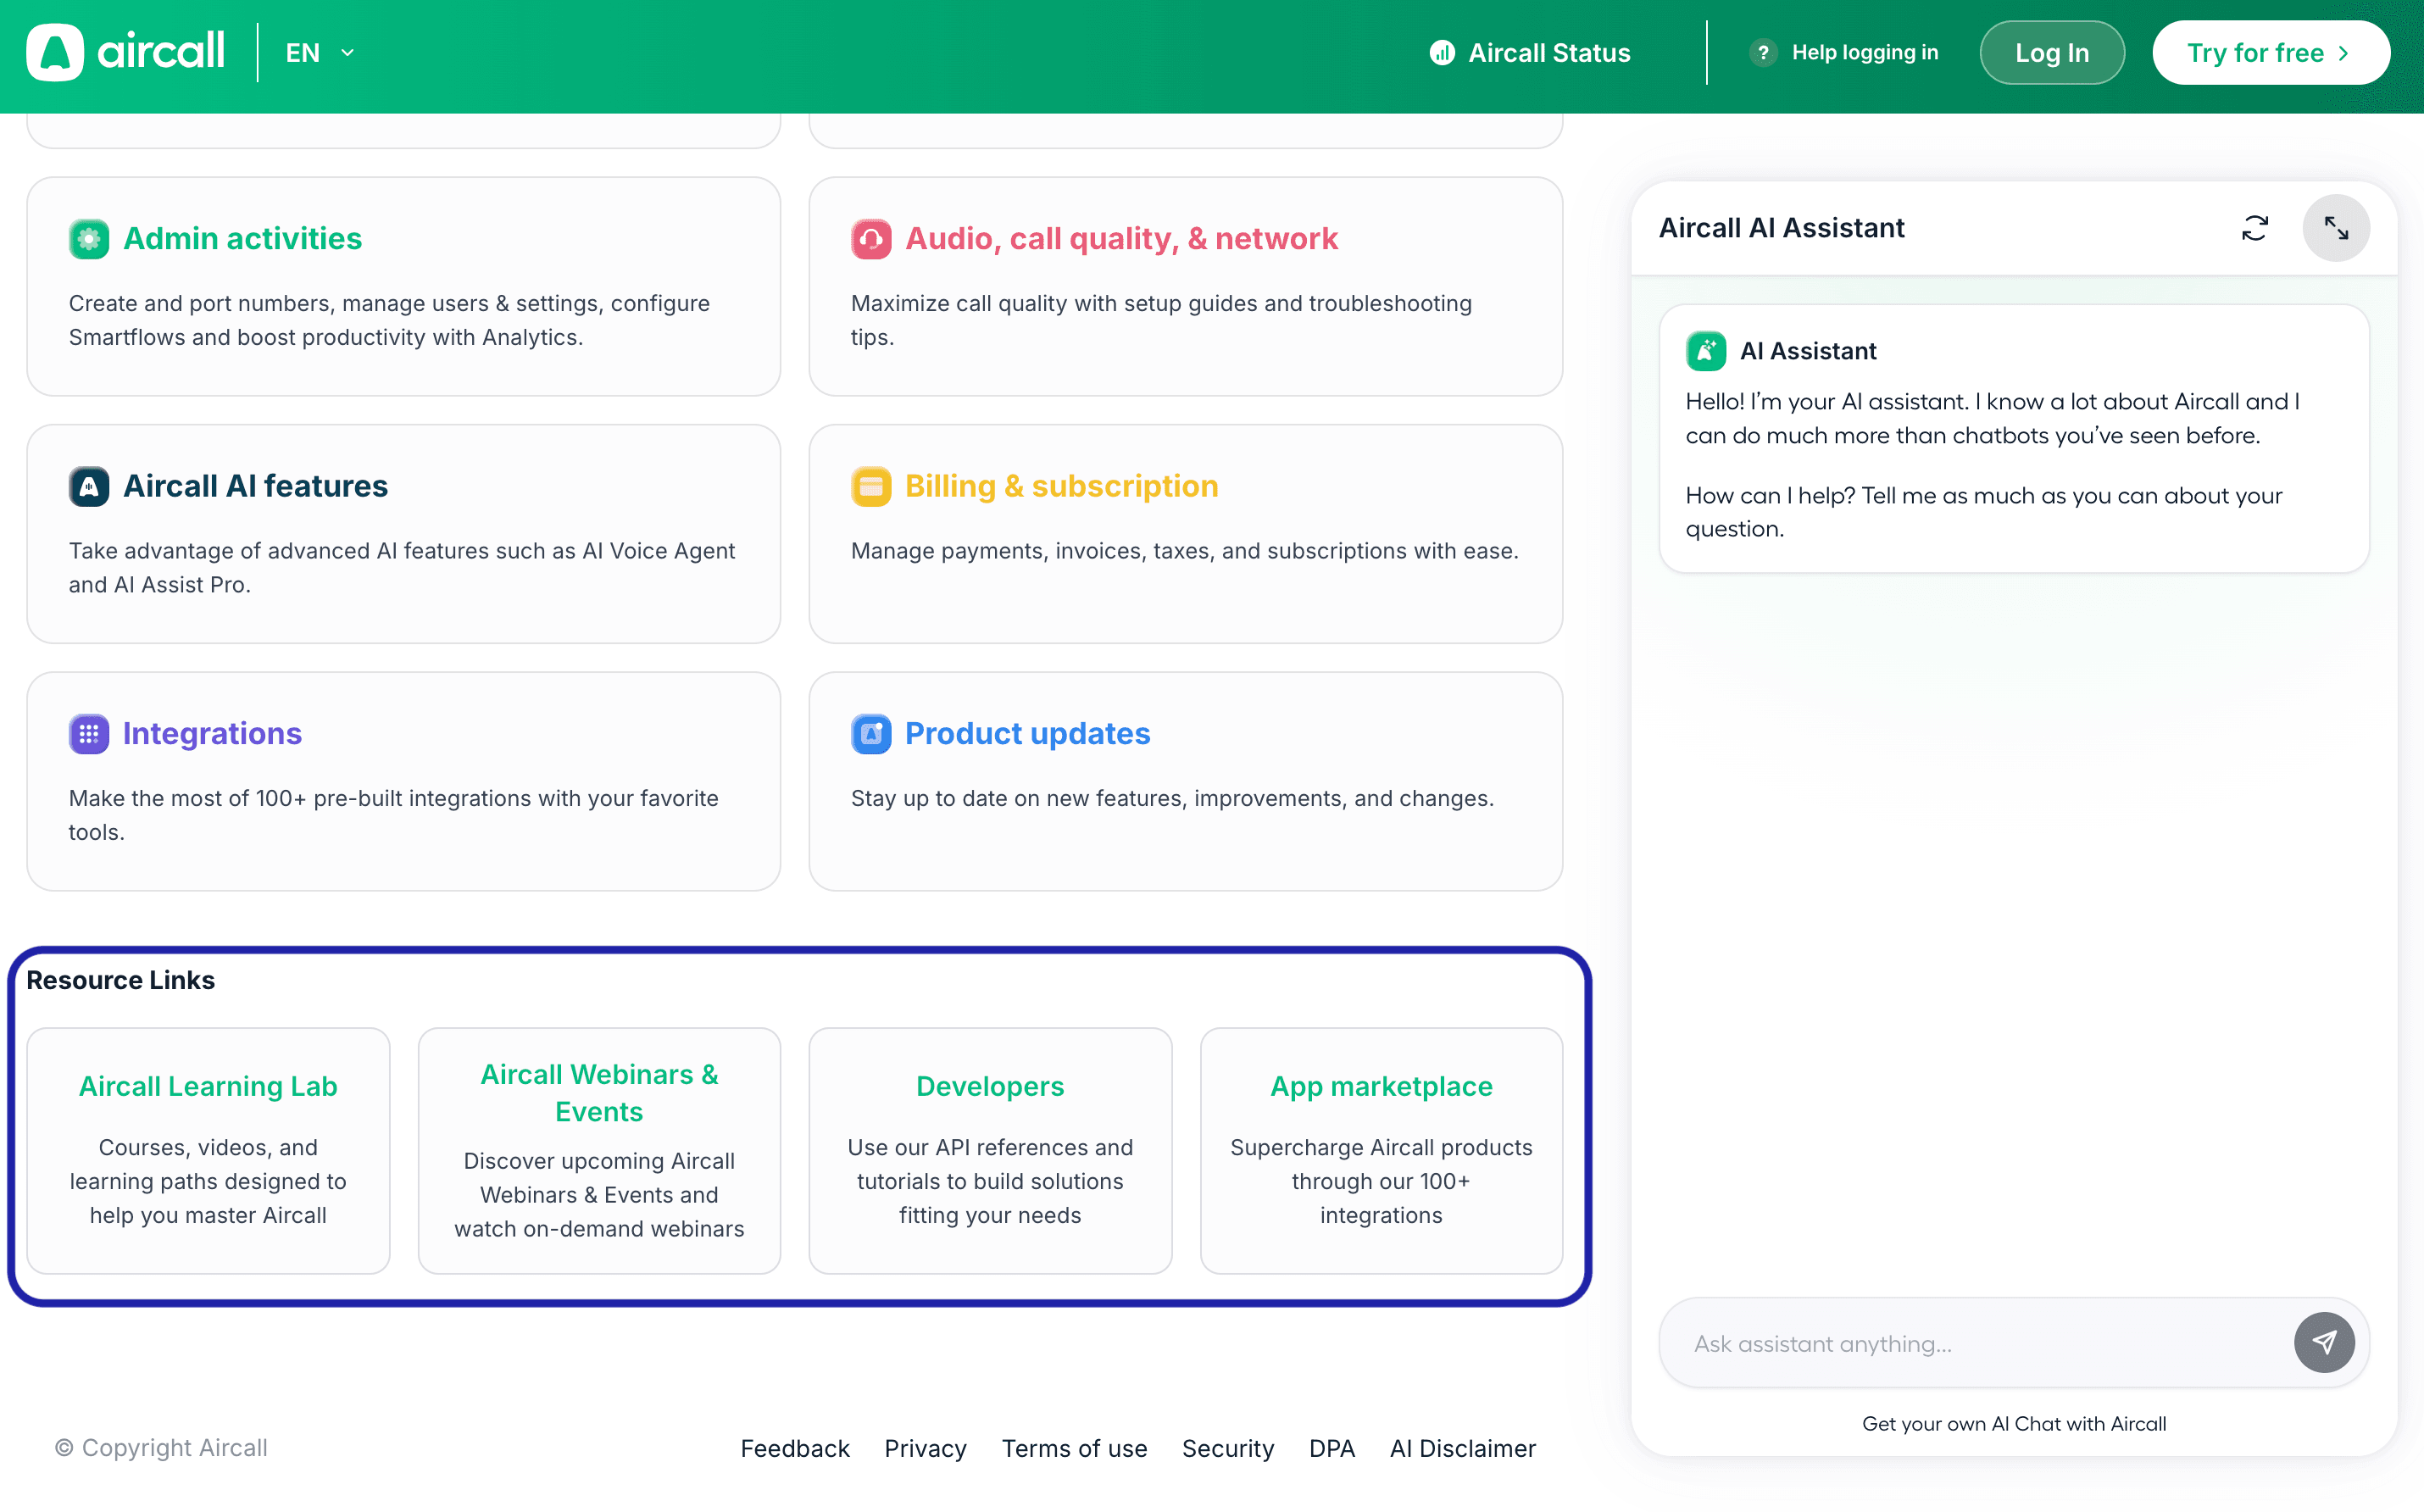Click the Try for free arrow button
Screen dimensions: 2424x1512
pyautogui.click(x=2270, y=53)
